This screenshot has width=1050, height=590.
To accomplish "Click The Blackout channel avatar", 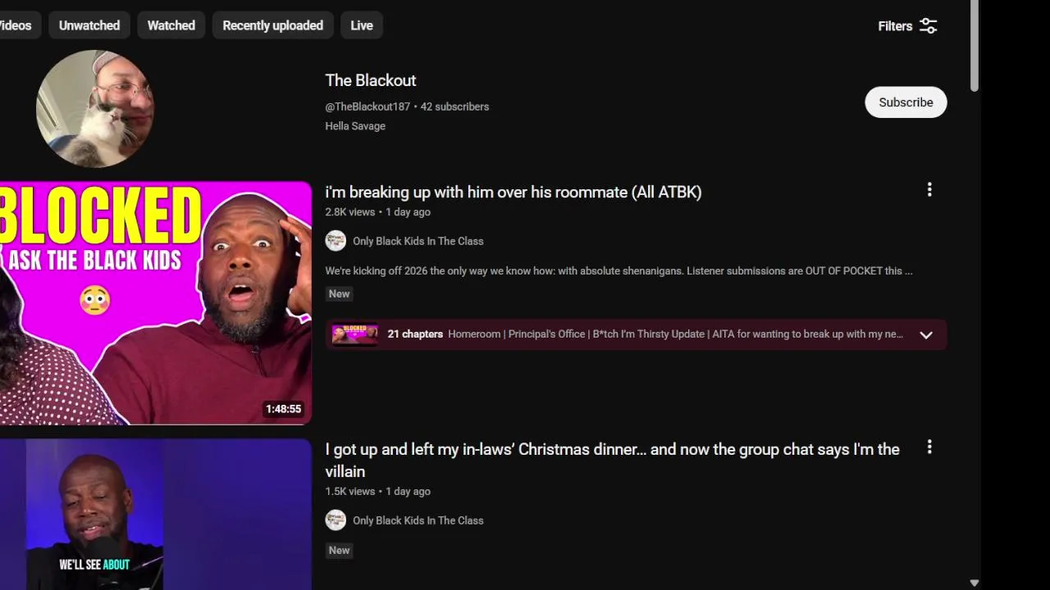I will coord(95,108).
